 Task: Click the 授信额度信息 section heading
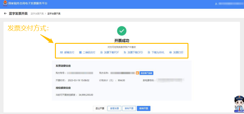point(63,88)
